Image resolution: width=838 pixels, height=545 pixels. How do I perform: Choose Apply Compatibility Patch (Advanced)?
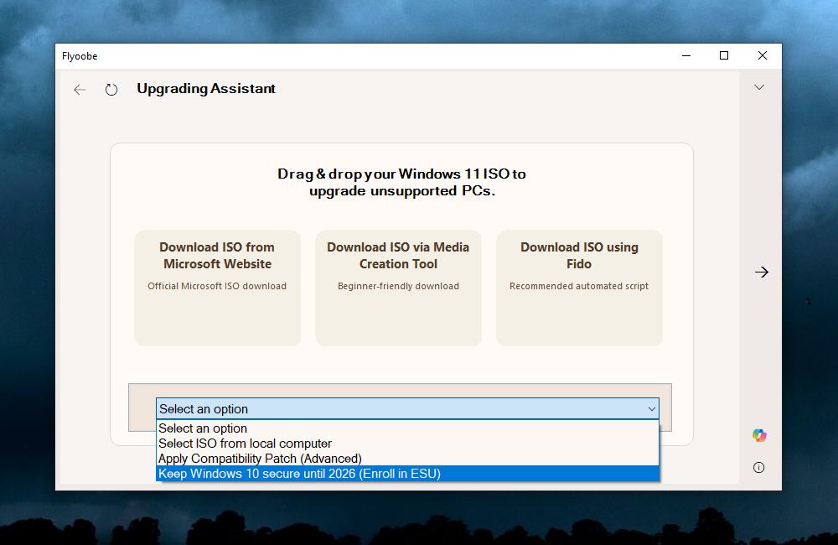coord(407,459)
